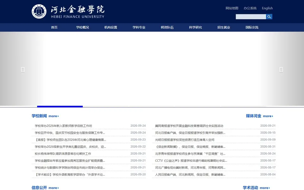Open the 机构设置 navigation menu

coord(111,27)
